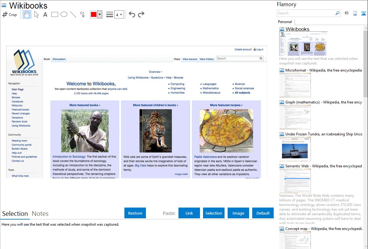This screenshot has height=249, width=368.
Task: Click the browser icon beside Wikibooks list title
Action: pyautogui.click(x=282, y=29)
